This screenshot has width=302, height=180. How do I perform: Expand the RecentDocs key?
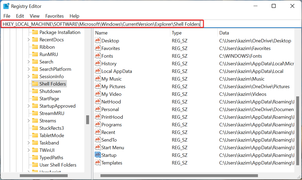pyautogui.click(x=28, y=40)
